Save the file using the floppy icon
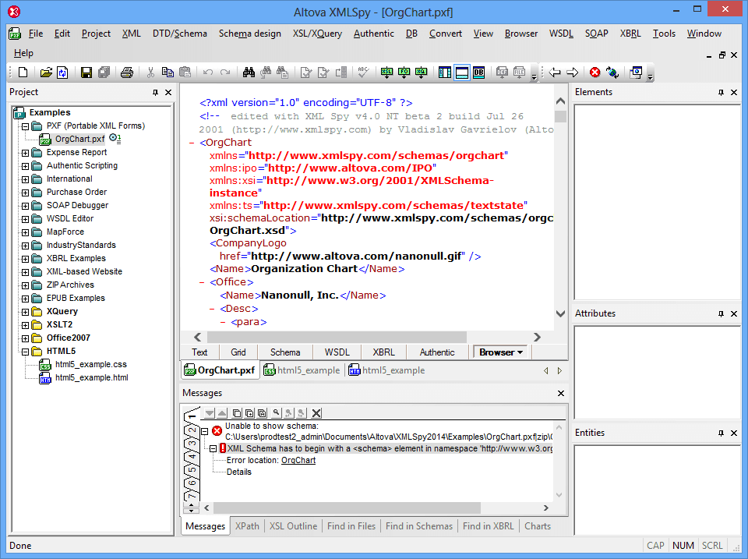Viewport: 748px width, 559px height. point(86,73)
